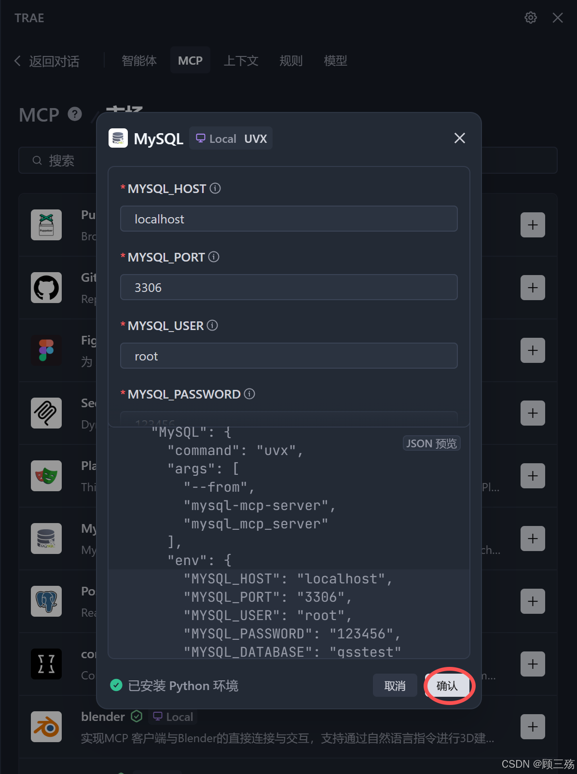Click the context7 server icon
Viewport: 577px width, 774px height.
click(x=46, y=664)
